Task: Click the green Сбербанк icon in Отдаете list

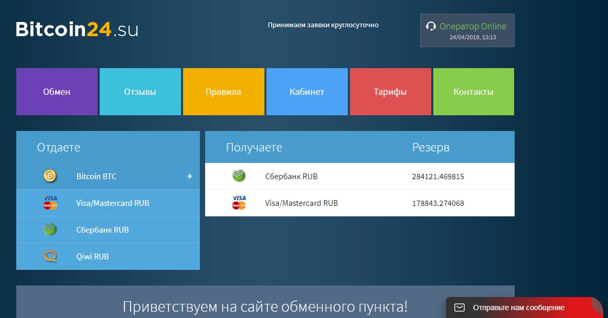Action: [50, 229]
